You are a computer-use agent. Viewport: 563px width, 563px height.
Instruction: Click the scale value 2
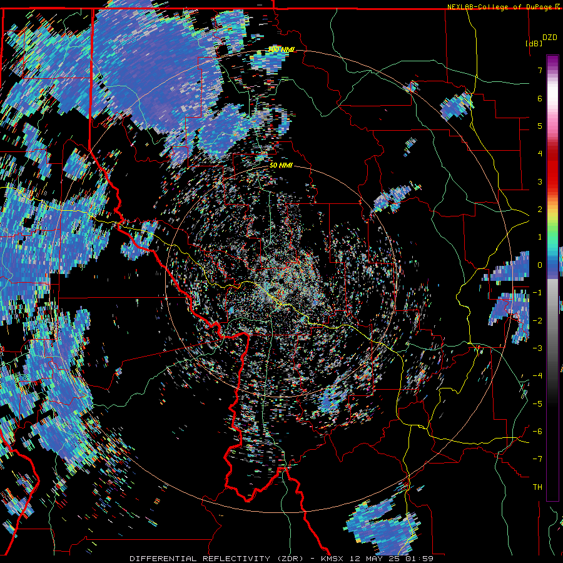coord(540,210)
